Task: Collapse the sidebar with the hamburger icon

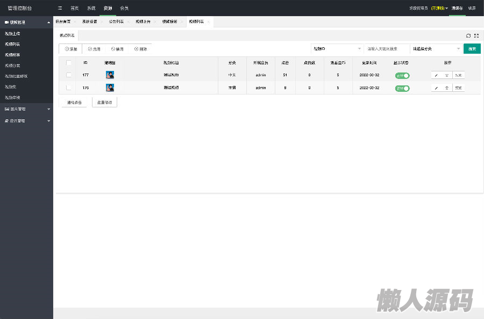Action: [59, 8]
